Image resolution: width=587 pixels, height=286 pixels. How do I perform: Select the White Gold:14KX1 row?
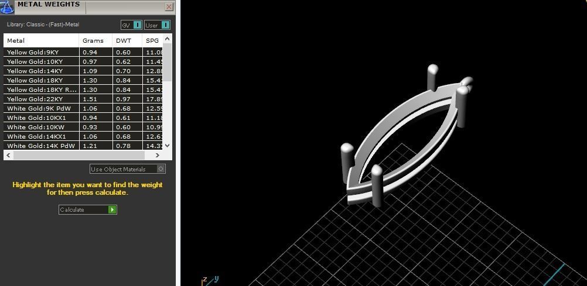click(x=84, y=136)
